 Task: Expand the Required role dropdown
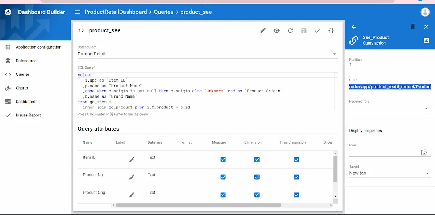[x=426, y=108]
